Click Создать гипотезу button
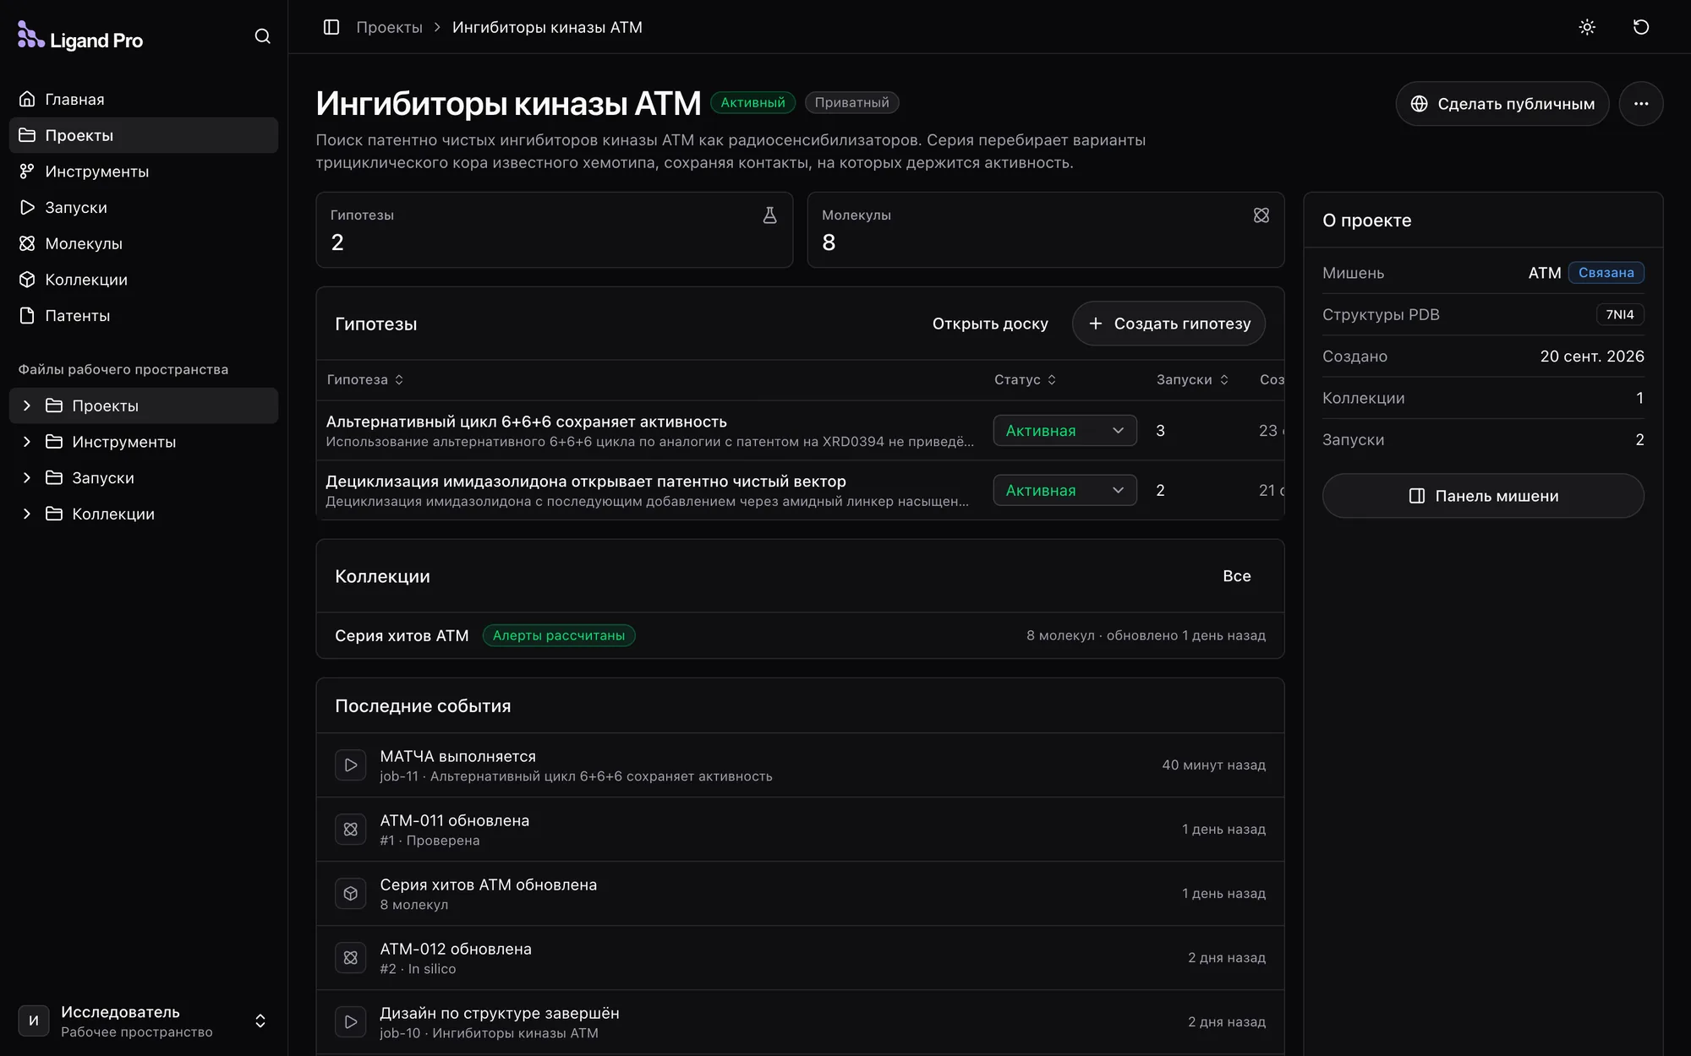This screenshot has height=1056, width=1691. (x=1168, y=324)
